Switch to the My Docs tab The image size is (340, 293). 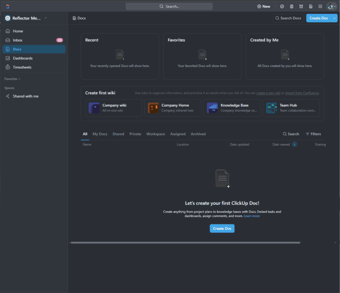coord(100,134)
